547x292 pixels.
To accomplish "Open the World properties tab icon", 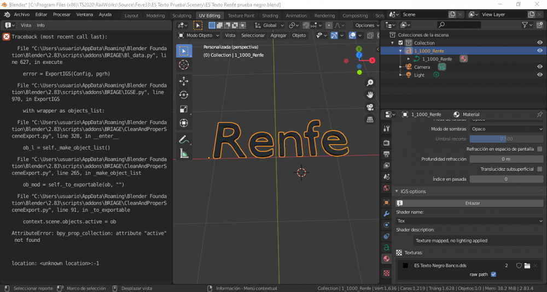I will point(387,188).
